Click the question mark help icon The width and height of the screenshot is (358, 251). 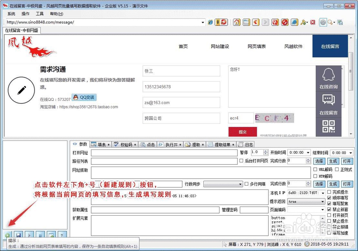pyautogui.click(x=62, y=235)
